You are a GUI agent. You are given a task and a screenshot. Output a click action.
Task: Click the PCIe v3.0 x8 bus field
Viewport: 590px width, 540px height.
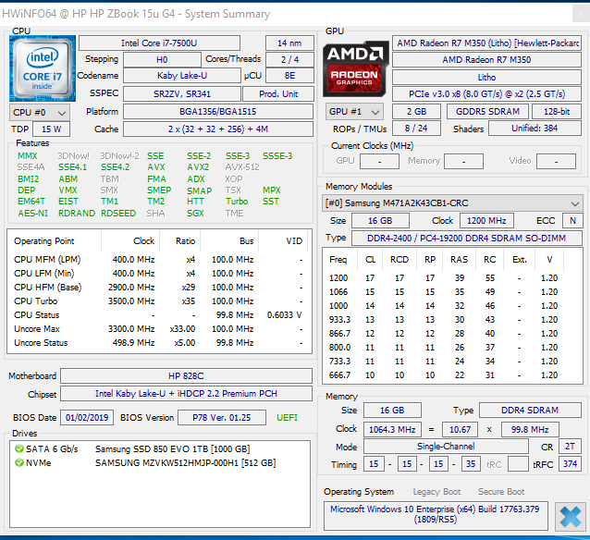coord(487,93)
